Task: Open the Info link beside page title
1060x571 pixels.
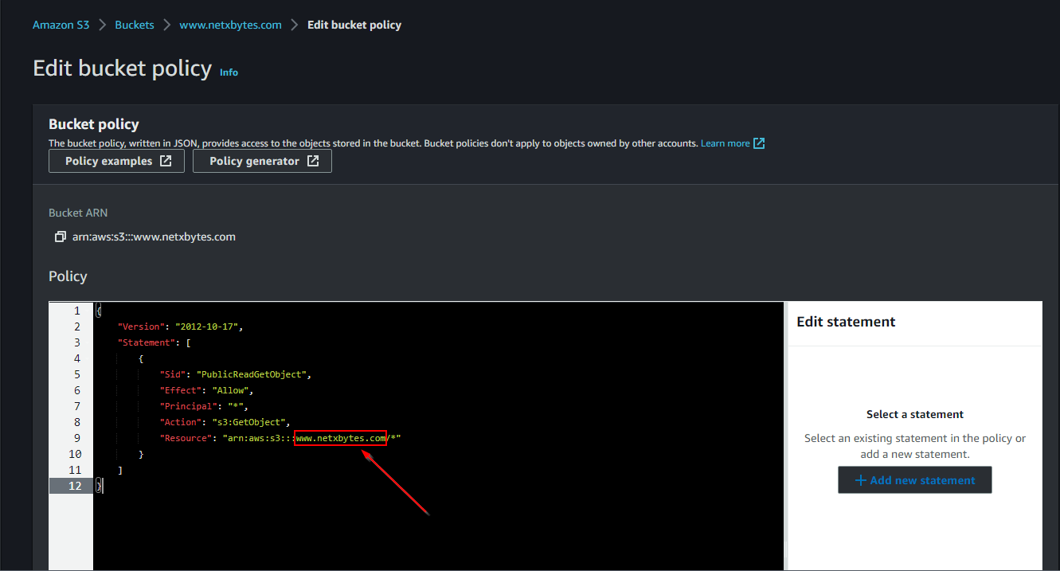Action: 229,72
